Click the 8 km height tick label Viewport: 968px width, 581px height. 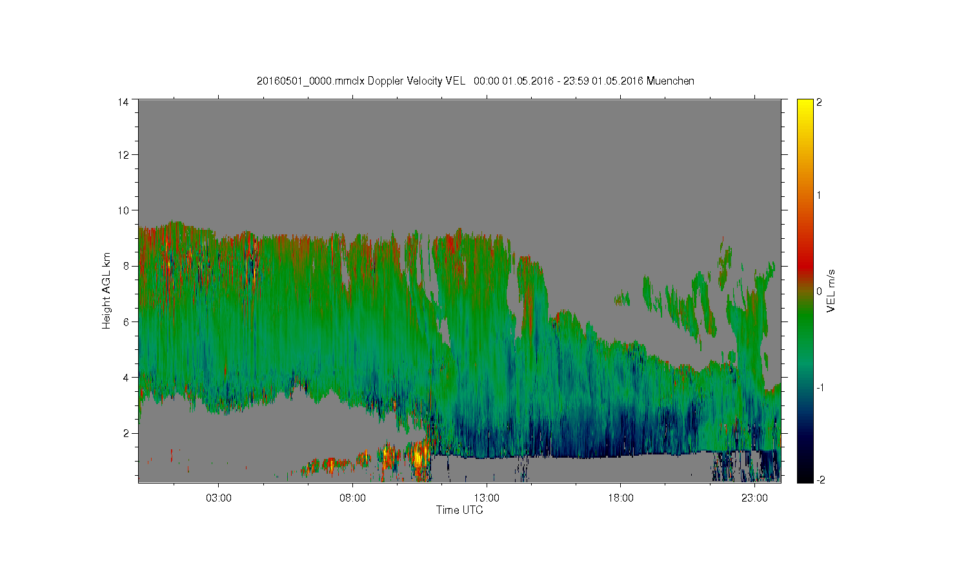coord(125,265)
